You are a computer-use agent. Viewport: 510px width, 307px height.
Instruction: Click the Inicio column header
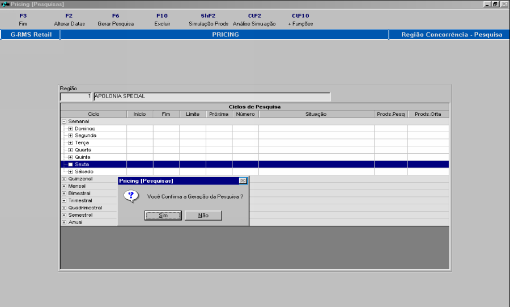tap(139, 114)
